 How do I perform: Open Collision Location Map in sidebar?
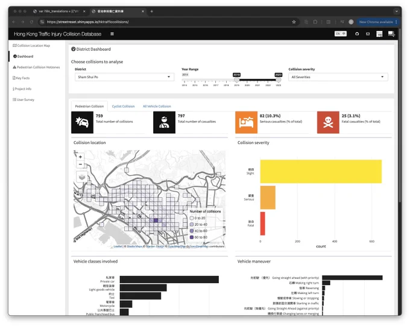tap(31, 45)
